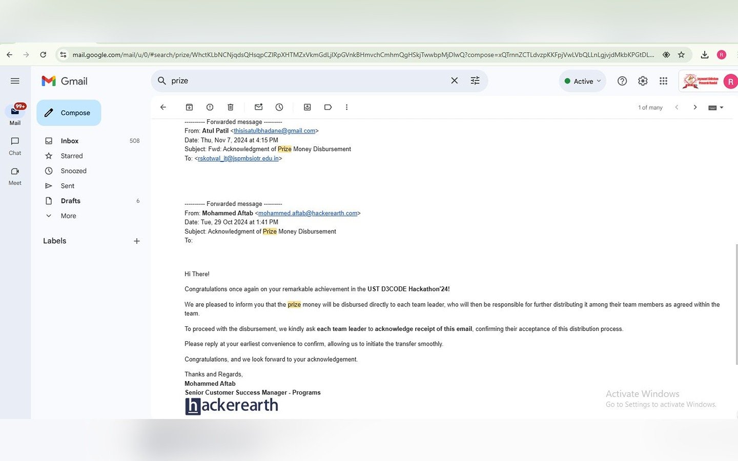The height and width of the screenshot is (461, 738).
Task: Click mohammed.aftab@hackerearth.com link
Action: (x=308, y=213)
